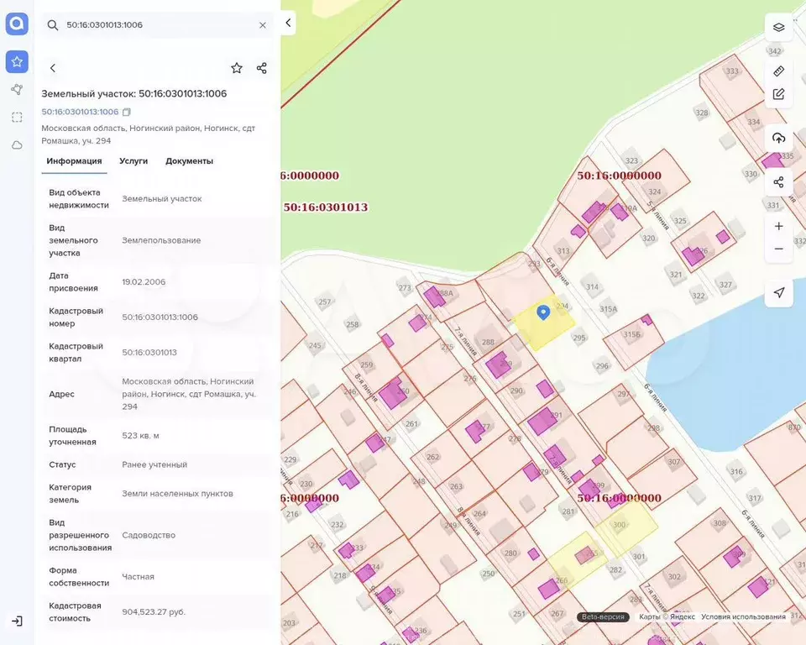
Task: Click the Beta-версия badge
Action: coord(603,616)
